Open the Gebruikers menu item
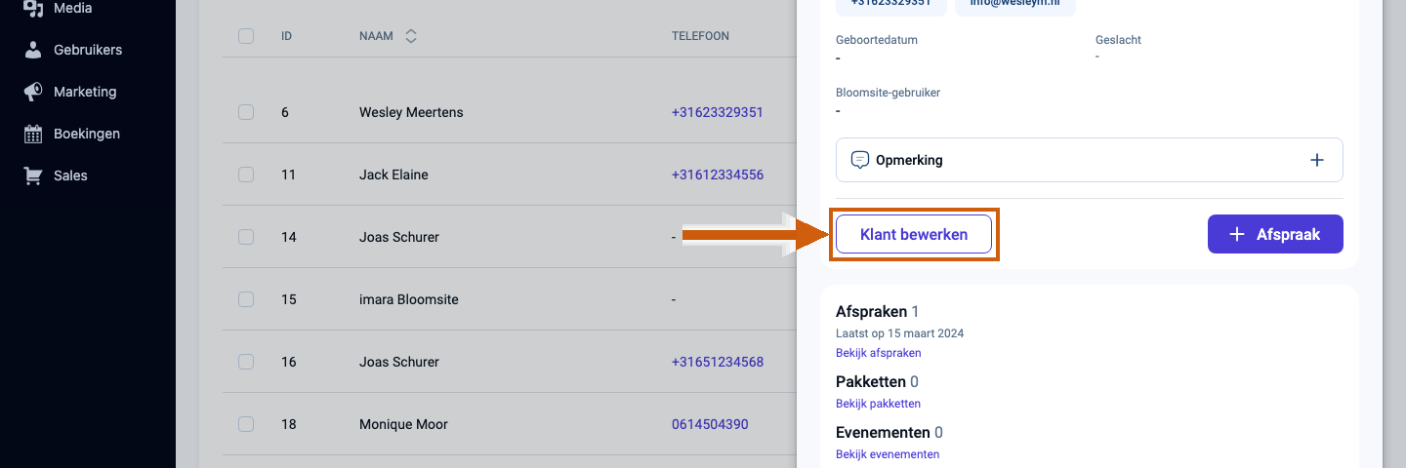Screen dimensions: 1406x468 pyautogui.click(x=88, y=50)
